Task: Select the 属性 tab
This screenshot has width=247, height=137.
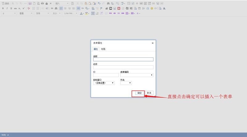Action: click(95, 49)
